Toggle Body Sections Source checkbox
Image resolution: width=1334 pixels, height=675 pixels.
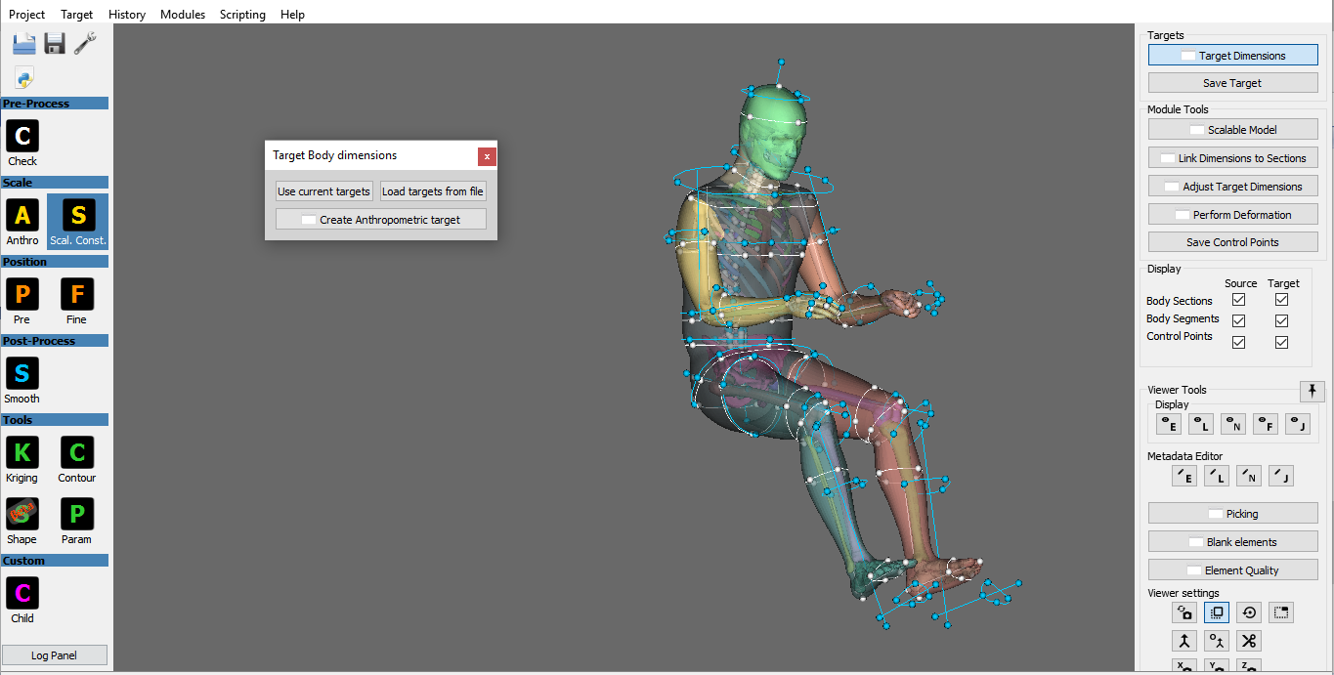(1238, 300)
